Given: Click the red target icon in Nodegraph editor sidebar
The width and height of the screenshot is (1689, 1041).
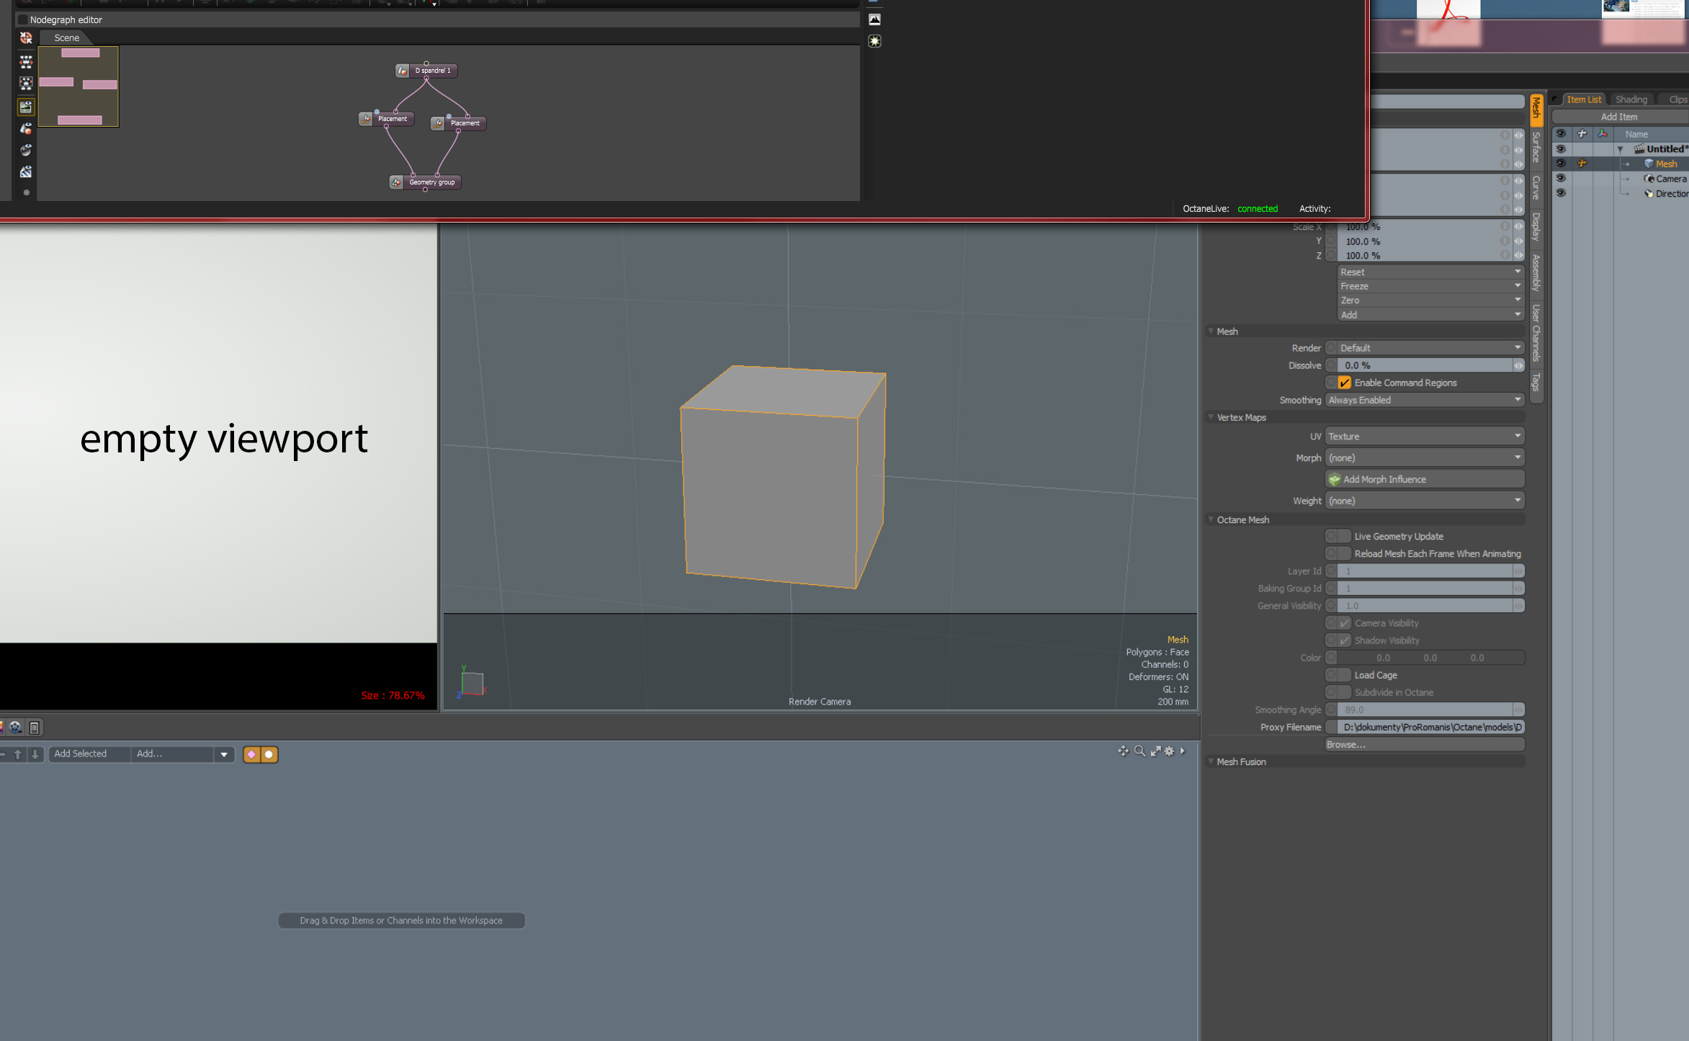Looking at the screenshot, I should tap(26, 38).
